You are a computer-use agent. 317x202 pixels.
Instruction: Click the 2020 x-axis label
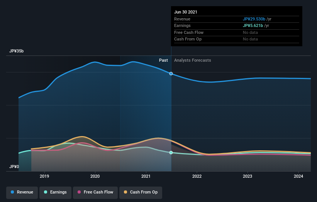[x=95, y=176]
